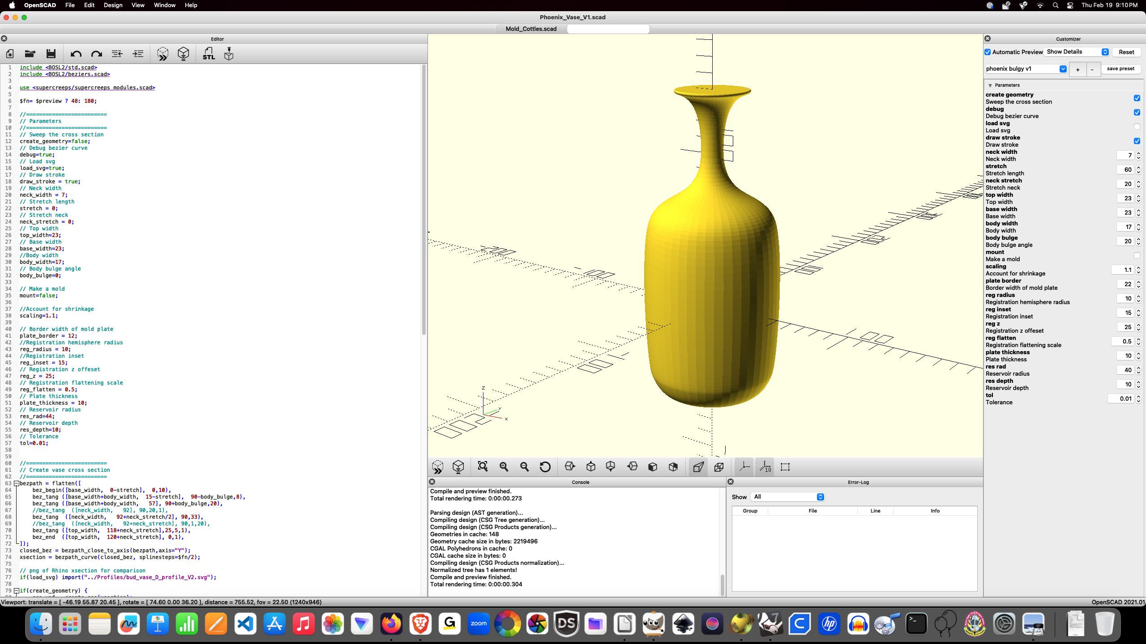The width and height of the screenshot is (1146, 644).
Task: Render the design with the hourglass cube icon
Action: point(183,54)
